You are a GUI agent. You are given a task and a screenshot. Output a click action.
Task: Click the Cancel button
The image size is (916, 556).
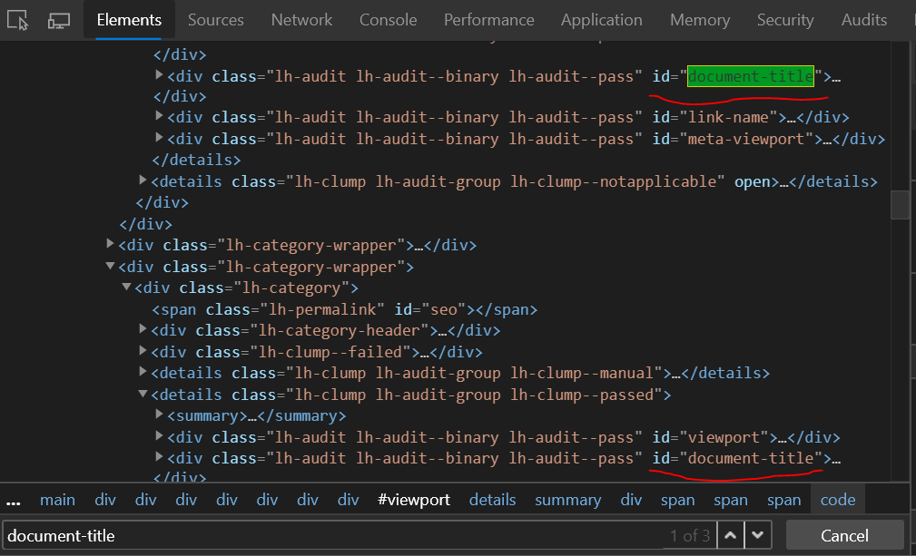(843, 535)
